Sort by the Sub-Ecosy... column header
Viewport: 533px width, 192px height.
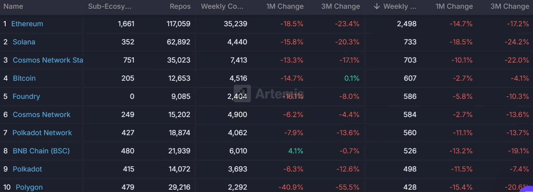109,6
